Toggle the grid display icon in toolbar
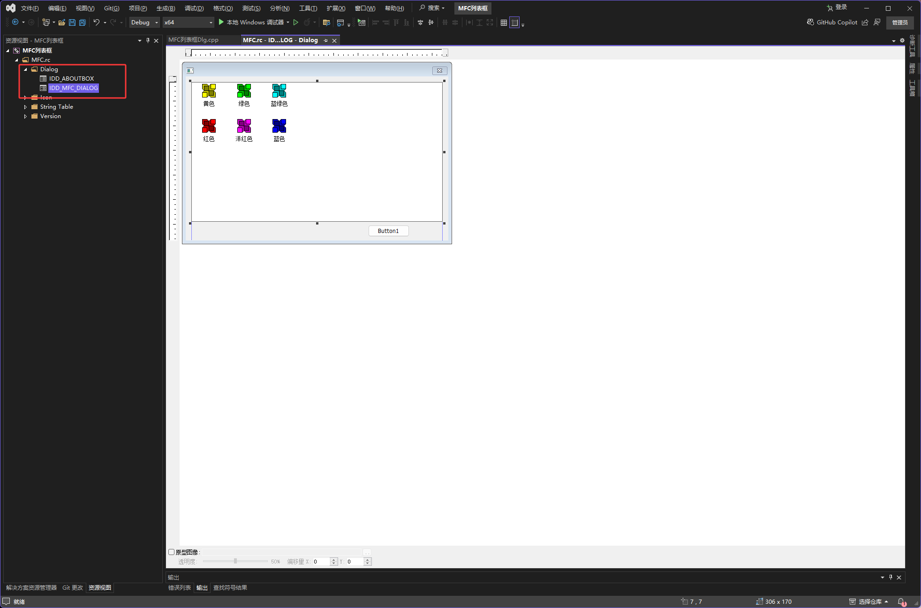The image size is (921, 608). point(504,23)
